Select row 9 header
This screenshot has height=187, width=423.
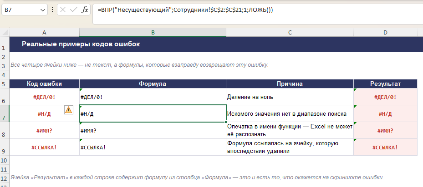coord(5,147)
